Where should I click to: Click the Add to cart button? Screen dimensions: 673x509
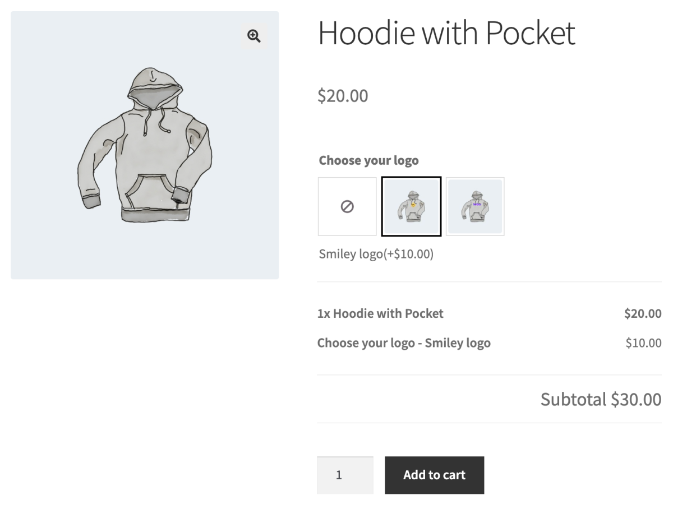(434, 475)
